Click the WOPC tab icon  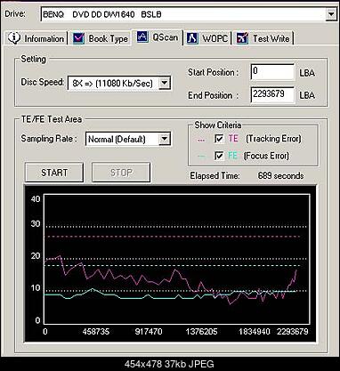pyautogui.click(x=192, y=38)
